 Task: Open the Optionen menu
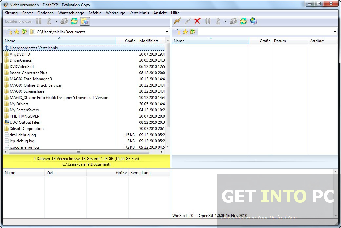pyautogui.click(x=46, y=13)
